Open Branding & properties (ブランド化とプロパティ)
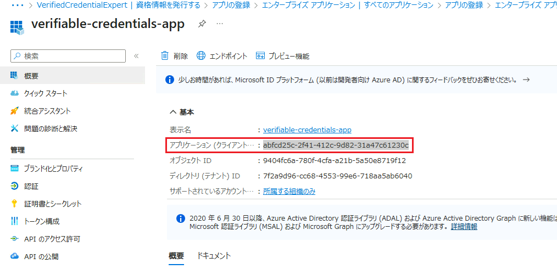Image resolution: width=557 pixels, height=269 pixels. [x=53, y=169]
